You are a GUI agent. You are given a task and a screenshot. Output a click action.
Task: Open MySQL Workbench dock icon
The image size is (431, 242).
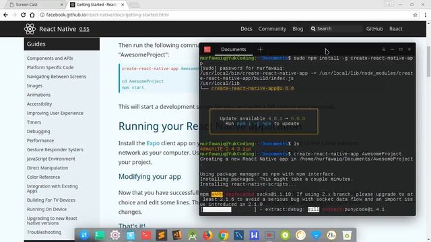(238, 235)
